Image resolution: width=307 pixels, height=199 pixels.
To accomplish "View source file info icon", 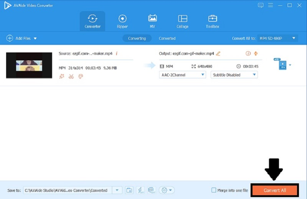I will [x=117, y=54].
